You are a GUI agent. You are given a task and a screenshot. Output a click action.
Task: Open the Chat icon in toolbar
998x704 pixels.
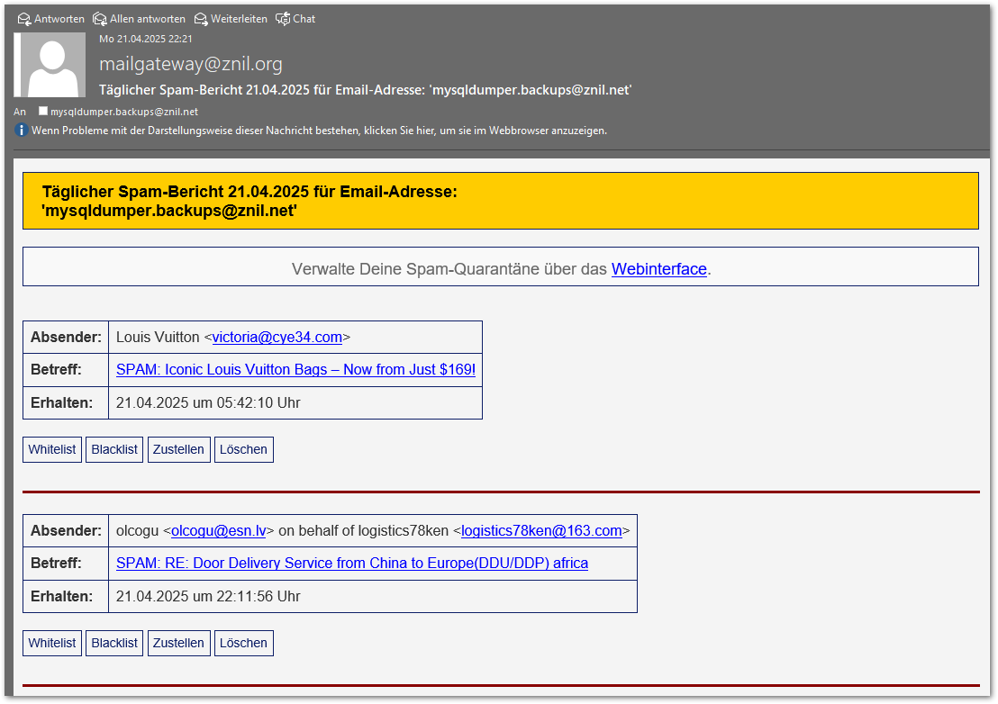tap(283, 19)
